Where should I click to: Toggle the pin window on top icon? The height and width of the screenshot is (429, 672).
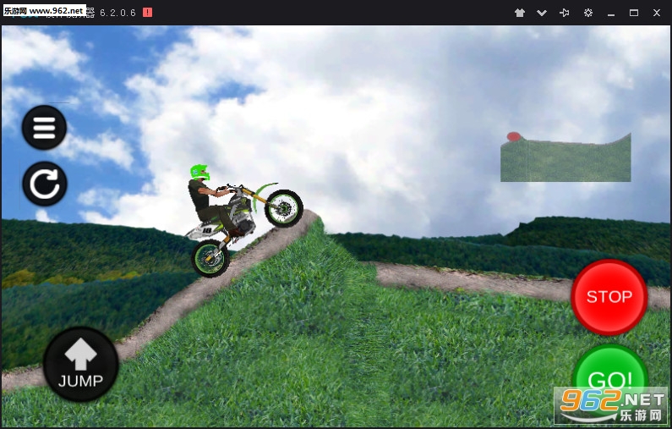(x=565, y=13)
